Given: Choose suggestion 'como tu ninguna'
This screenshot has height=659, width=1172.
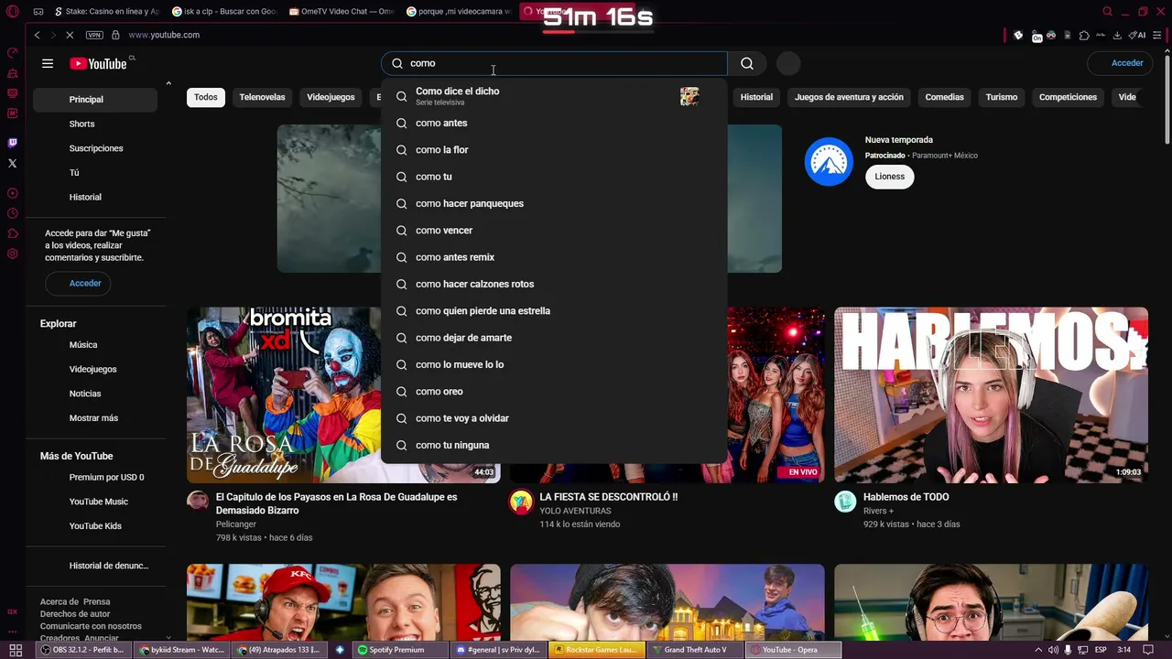Looking at the screenshot, I should click(554, 445).
